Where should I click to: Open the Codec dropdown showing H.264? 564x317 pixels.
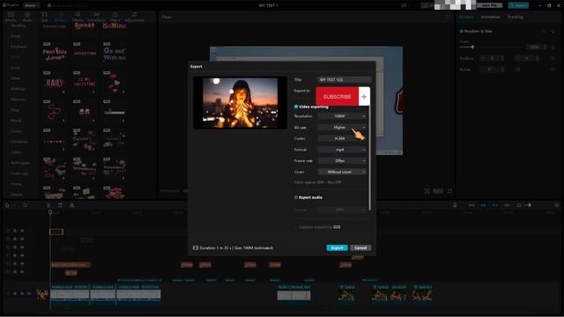tap(342, 138)
